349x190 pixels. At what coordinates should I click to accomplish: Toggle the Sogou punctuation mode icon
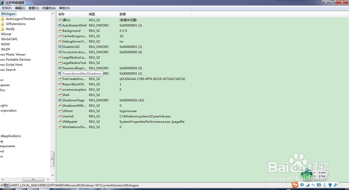[313, 185]
